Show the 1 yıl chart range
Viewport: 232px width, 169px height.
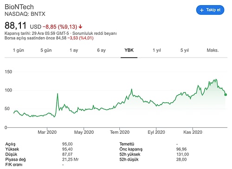pos(157,50)
